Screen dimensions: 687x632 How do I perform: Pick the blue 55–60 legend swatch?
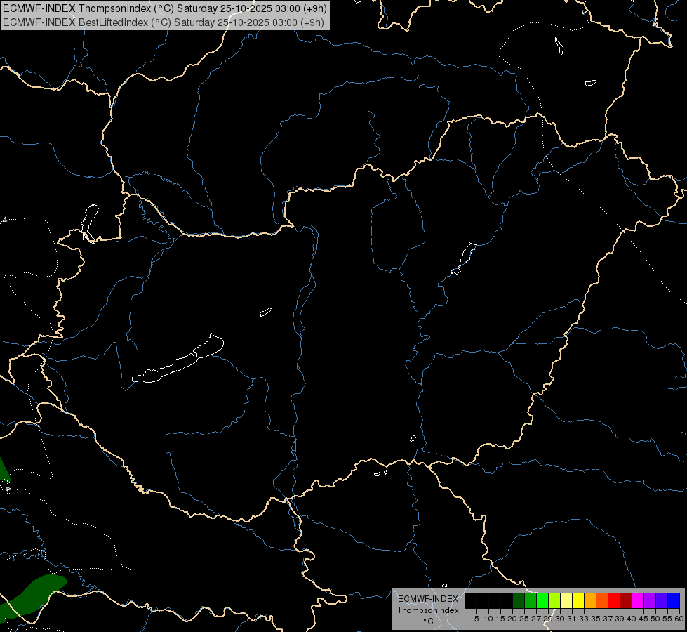674,600
